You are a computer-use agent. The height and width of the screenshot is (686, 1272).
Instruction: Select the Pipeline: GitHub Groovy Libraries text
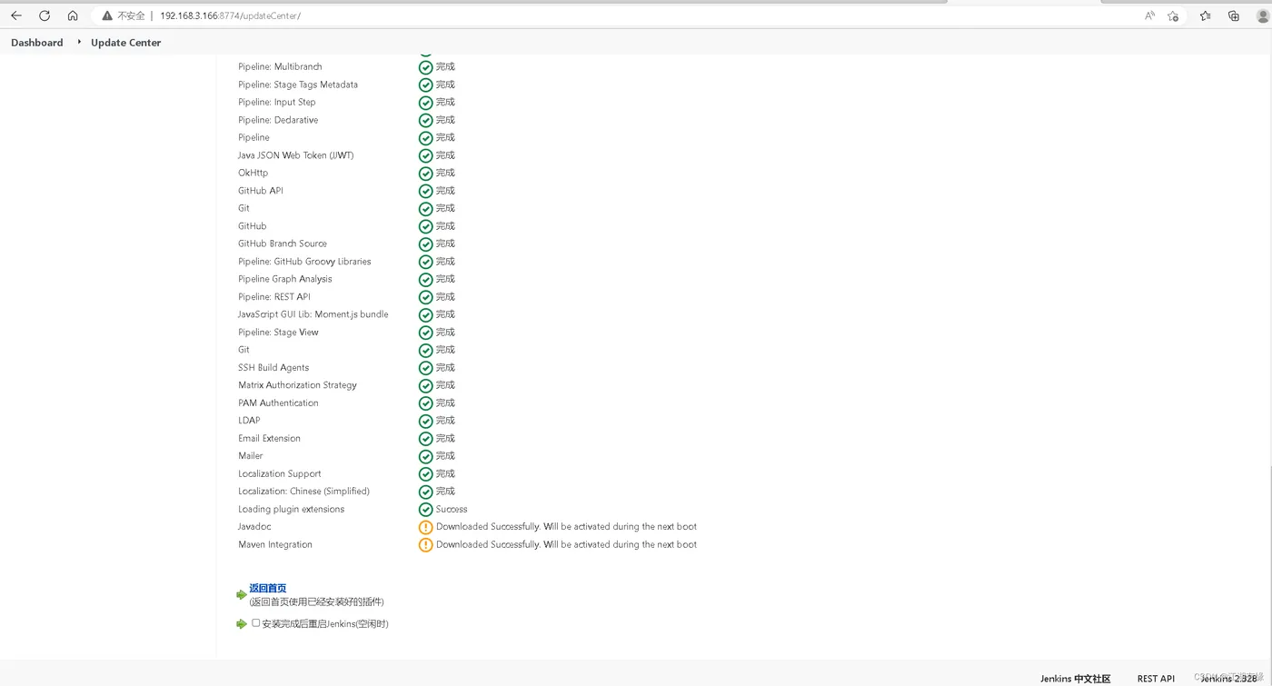click(x=304, y=262)
